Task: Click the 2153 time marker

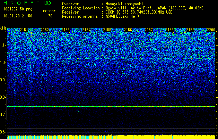Action: pyautogui.click(x=66, y=30)
